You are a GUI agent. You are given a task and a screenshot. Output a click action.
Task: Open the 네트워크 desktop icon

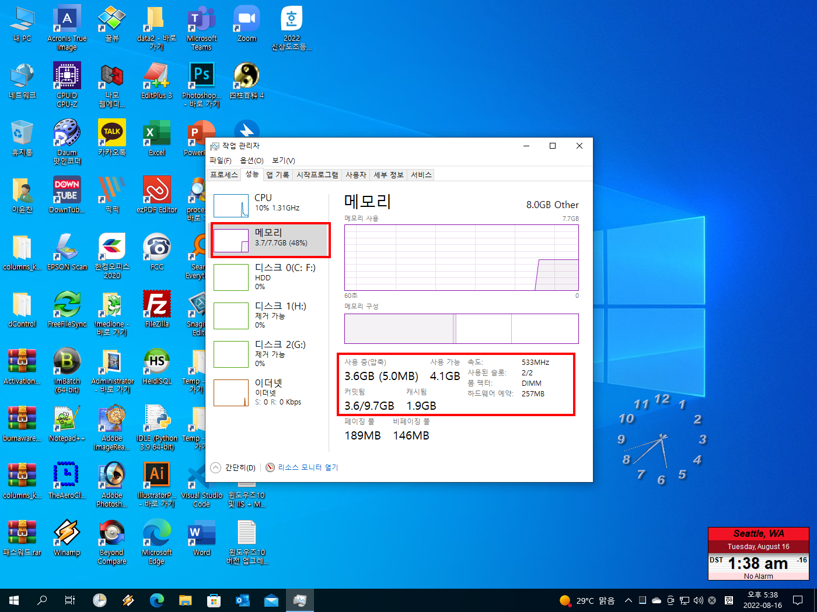tap(22, 82)
